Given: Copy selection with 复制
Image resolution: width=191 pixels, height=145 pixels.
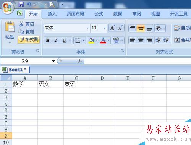Looking at the screenshot, I should click(x=26, y=32).
